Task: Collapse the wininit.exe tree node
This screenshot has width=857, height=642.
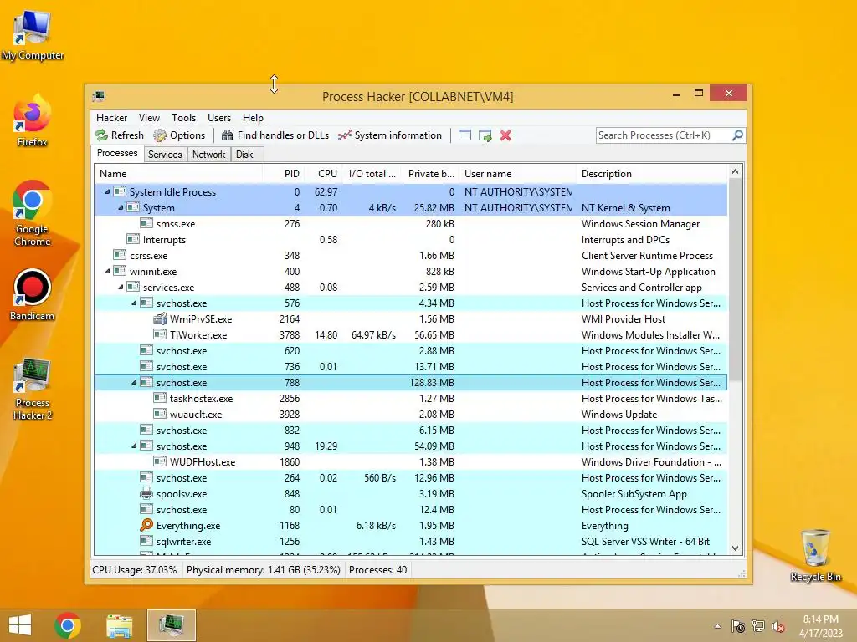Action: click(107, 272)
